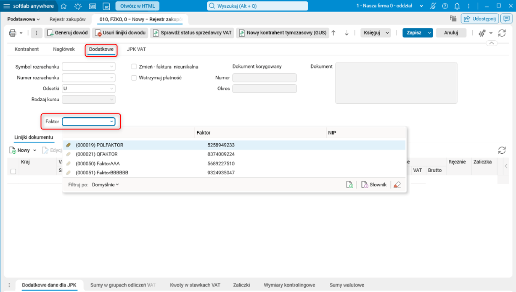516x292 pixels.
Task: Click the Anuluj button
Action: pyautogui.click(x=451, y=33)
